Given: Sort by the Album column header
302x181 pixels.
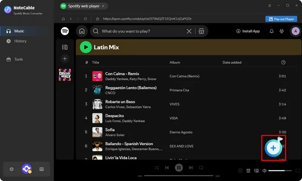Looking at the screenshot, I should pyautogui.click(x=175, y=63).
